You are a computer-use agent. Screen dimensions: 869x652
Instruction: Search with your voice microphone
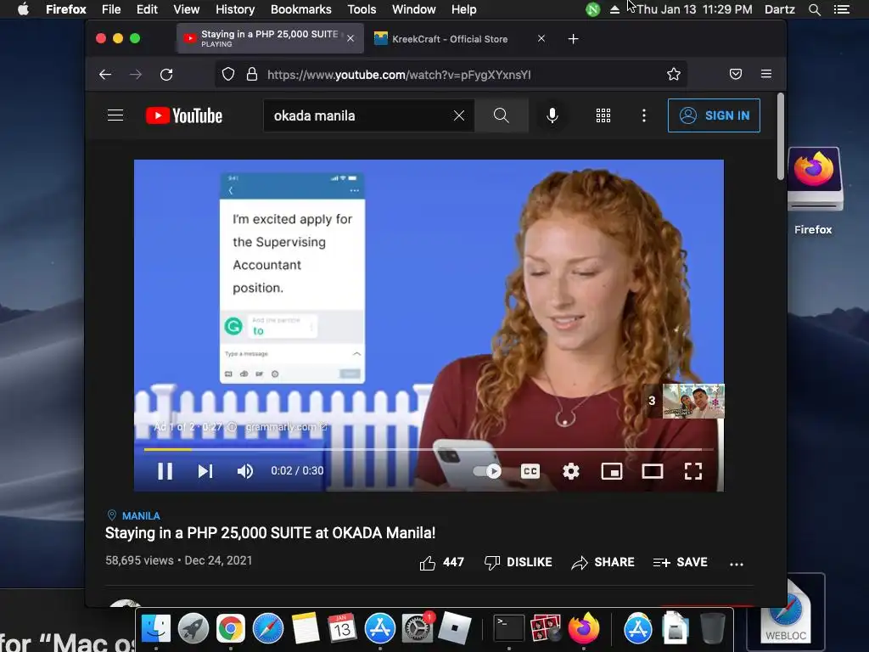[552, 115]
